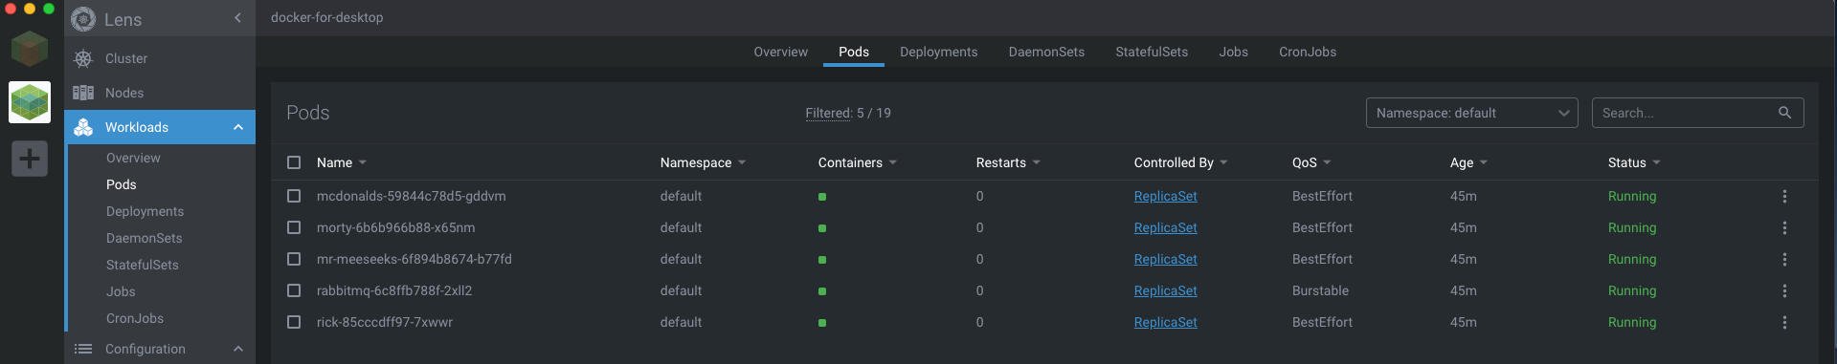Image resolution: width=1837 pixels, height=364 pixels.
Task: Collapse the Configuration section chevron
Action: coord(238,349)
